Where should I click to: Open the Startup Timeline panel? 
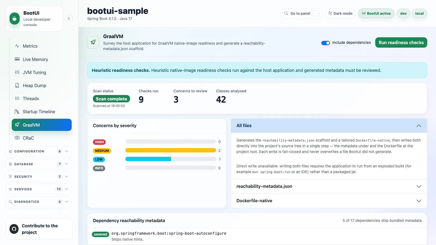click(42, 112)
